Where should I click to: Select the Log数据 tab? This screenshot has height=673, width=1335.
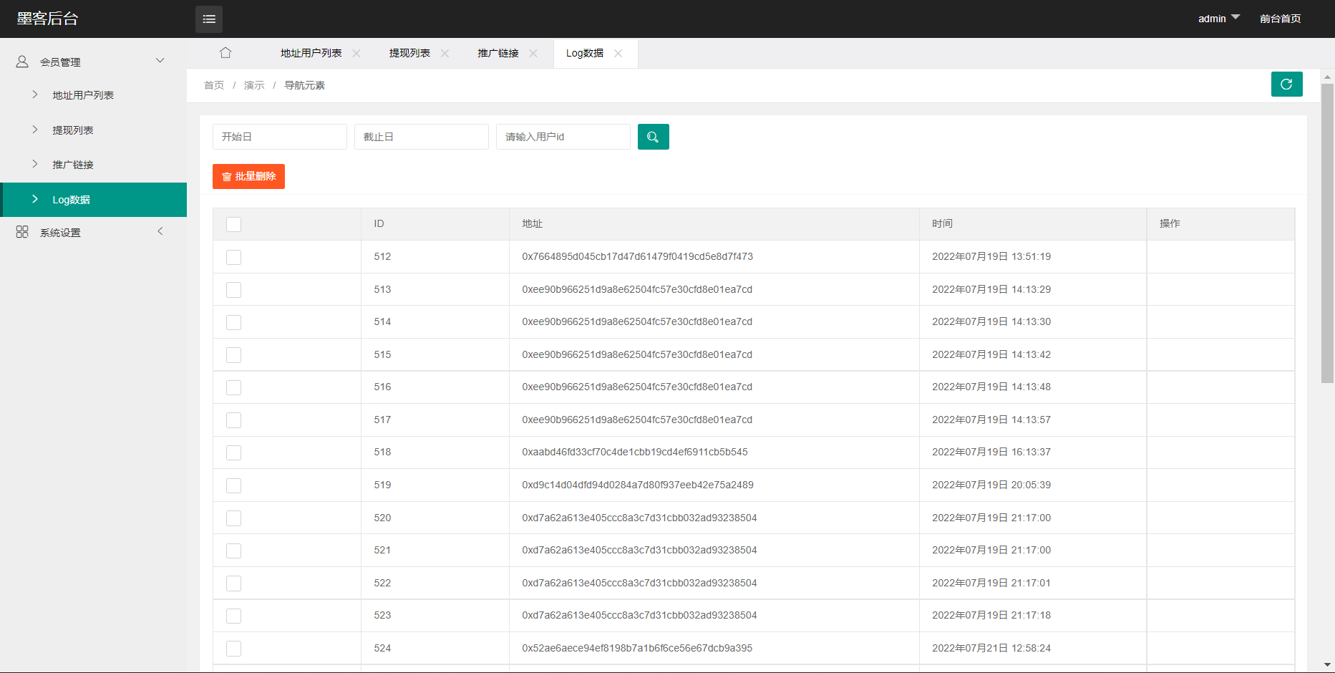tap(585, 54)
